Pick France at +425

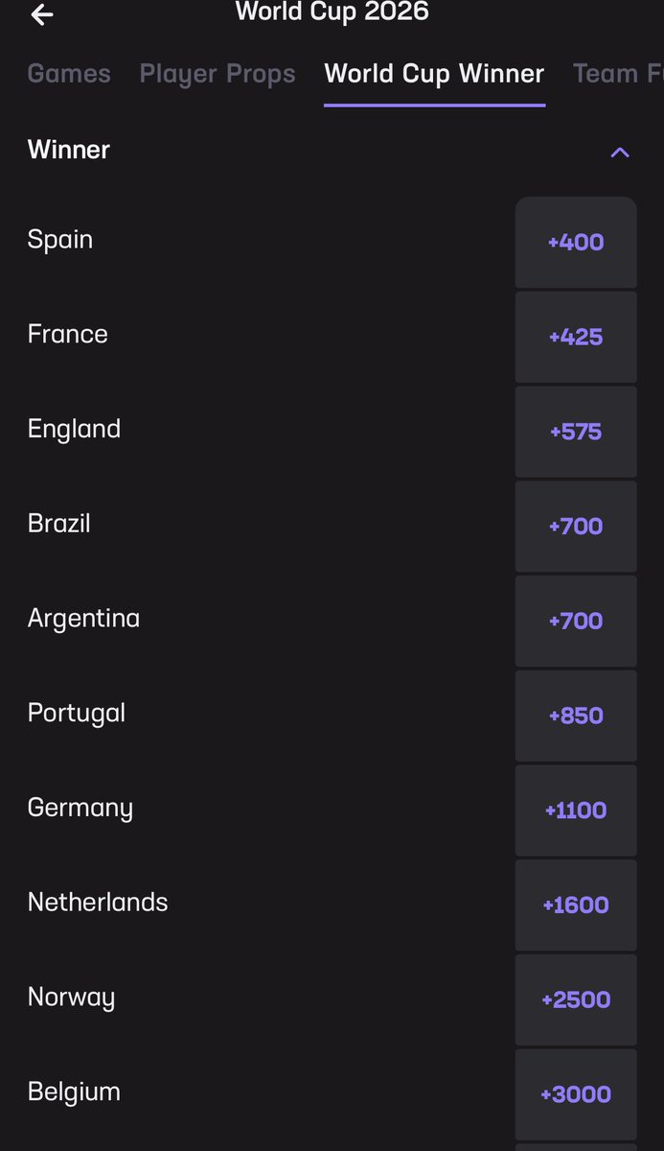tap(576, 337)
